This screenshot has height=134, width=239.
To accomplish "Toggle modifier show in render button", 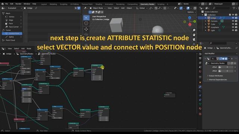I will tap(226, 59).
